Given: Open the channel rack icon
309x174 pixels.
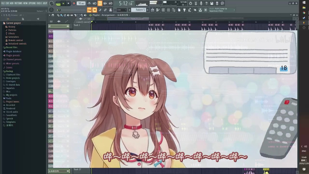Looking at the screenshot, I should (163, 10).
